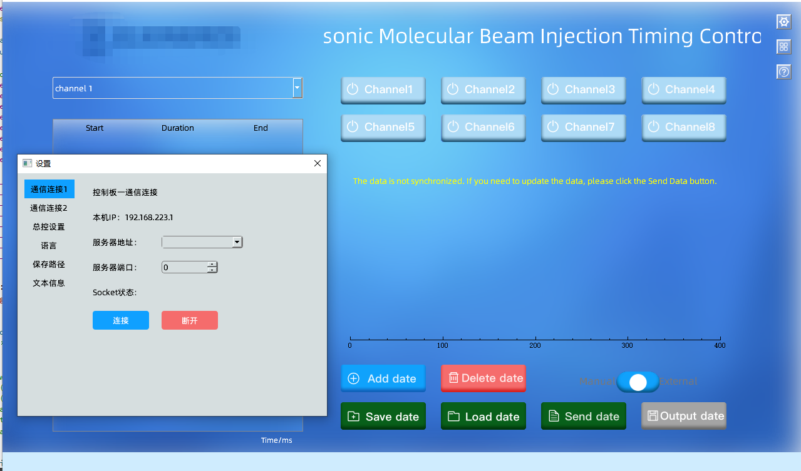Click the Output date button
This screenshot has width=801, height=471.
[683, 416]
